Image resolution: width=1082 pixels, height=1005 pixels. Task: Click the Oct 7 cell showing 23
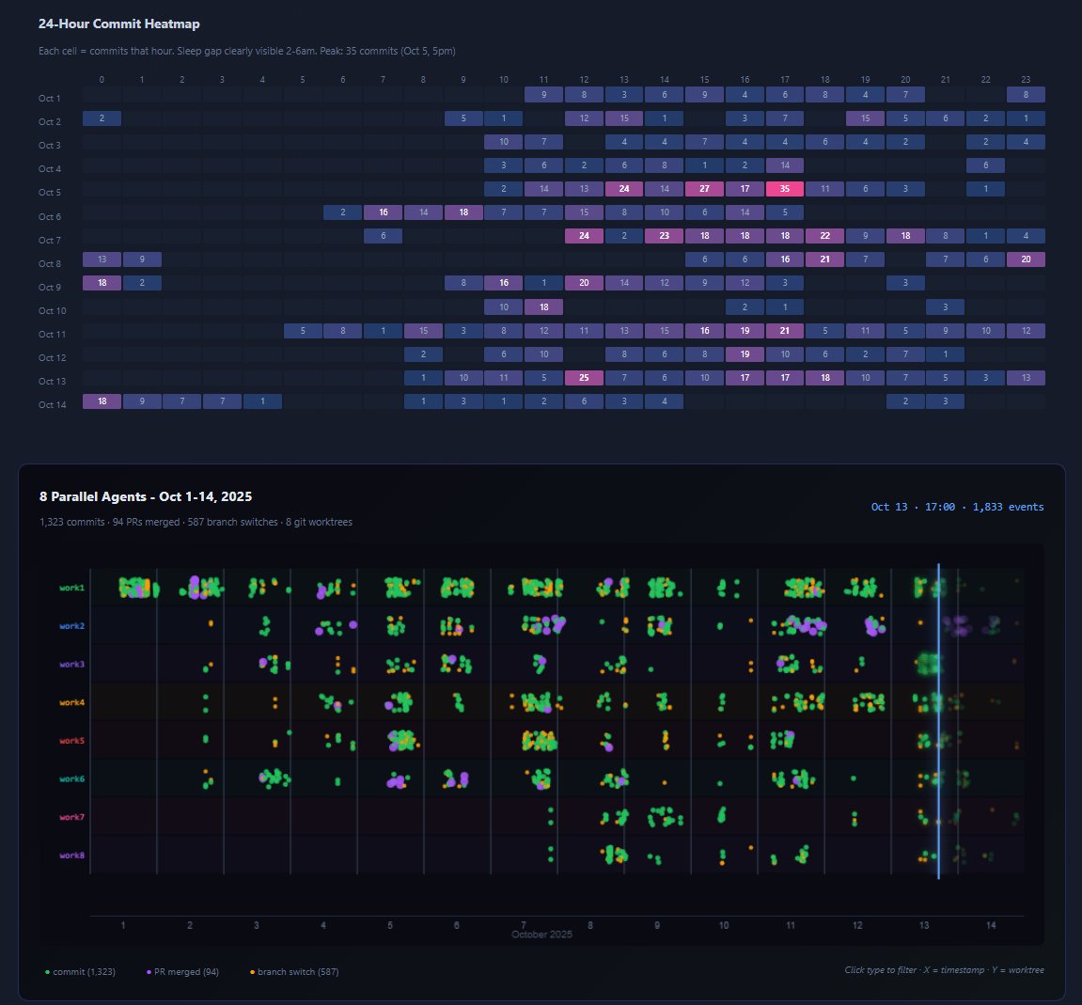pos(664,236)
